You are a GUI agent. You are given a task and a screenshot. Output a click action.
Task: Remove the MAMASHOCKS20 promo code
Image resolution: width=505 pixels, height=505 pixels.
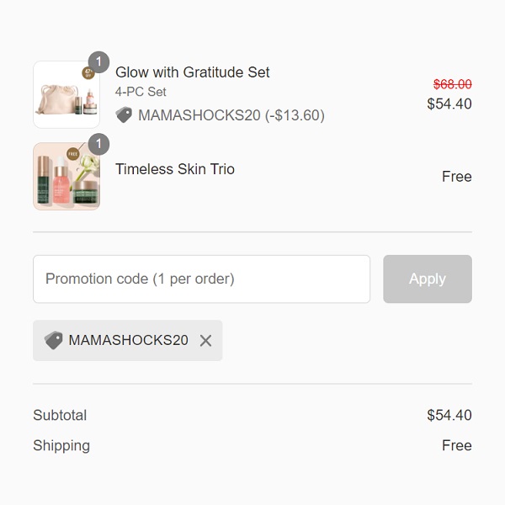pos(205,341)
